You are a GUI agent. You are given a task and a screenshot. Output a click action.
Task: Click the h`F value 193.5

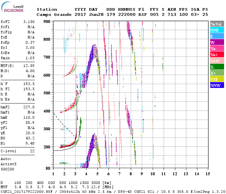point(29,84)
